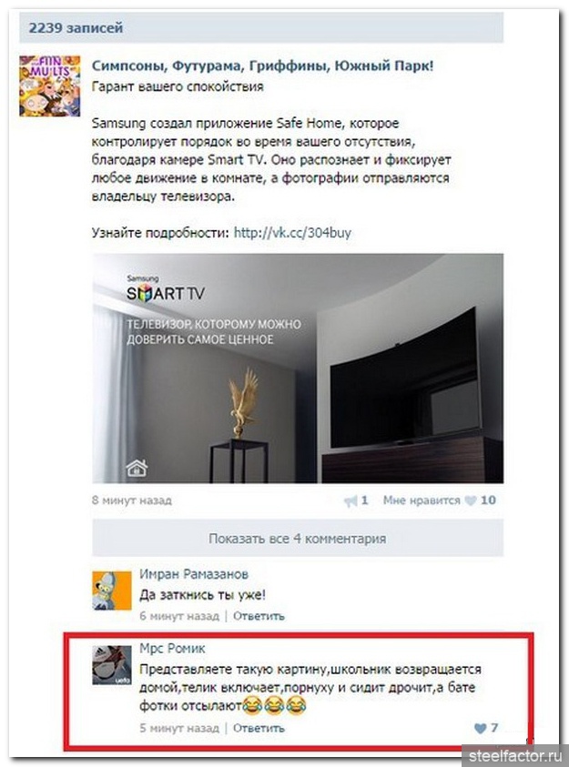
Task: Click the heart icon beside Мне нравится
Action: point(470,500)
